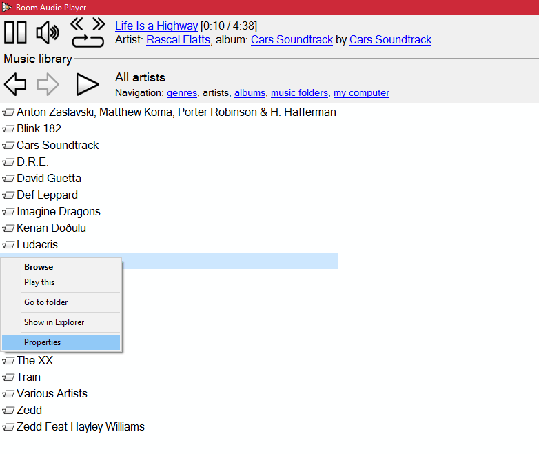This screenshot has height=454, width=539.
Task: Skip to previous track with the double left arrows
Action: tap(77, 24)
